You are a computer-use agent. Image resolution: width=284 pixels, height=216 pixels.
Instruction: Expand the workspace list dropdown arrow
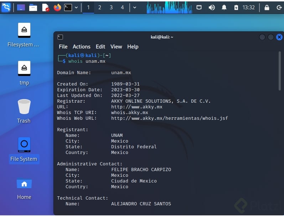pyautogui.click(x=135, y=7)
